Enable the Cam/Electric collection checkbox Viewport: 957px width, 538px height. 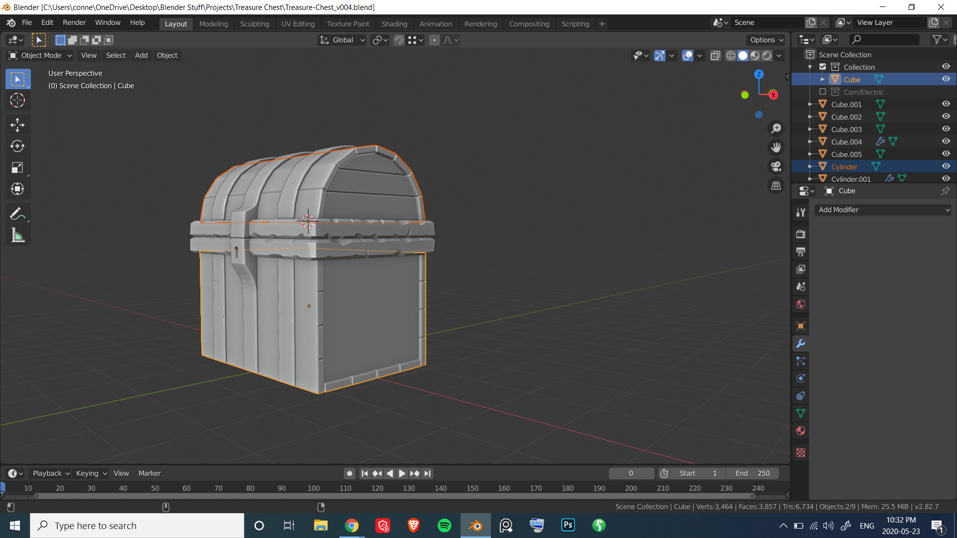[822, 92]
